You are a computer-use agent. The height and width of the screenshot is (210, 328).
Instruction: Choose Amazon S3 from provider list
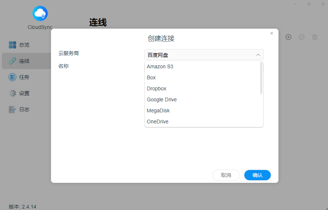point(160,66)
